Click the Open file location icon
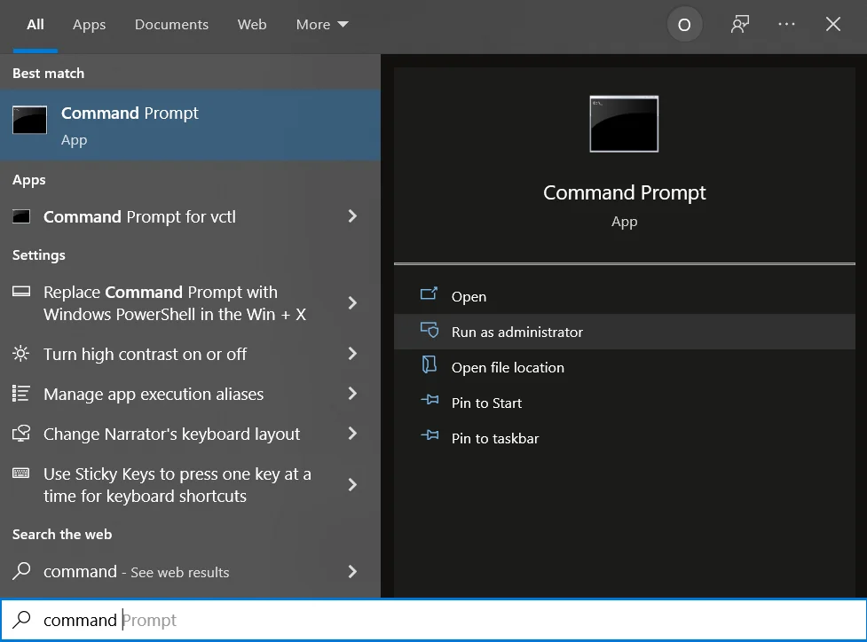867x642 pixels. tap(430, 365)
